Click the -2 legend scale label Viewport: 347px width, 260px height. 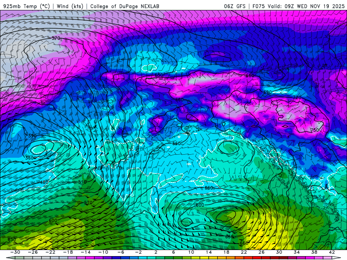point(138,252)
